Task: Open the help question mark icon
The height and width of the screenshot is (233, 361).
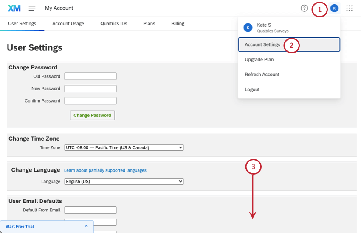Action: point(304,8)
